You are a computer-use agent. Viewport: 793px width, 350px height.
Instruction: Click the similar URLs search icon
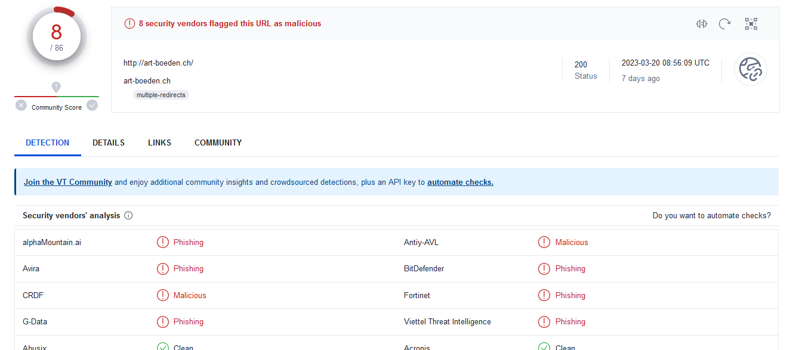(x=701, y=24)
